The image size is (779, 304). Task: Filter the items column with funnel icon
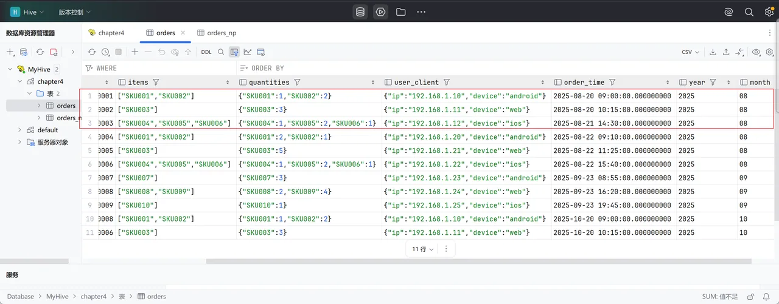coord(156,82)
